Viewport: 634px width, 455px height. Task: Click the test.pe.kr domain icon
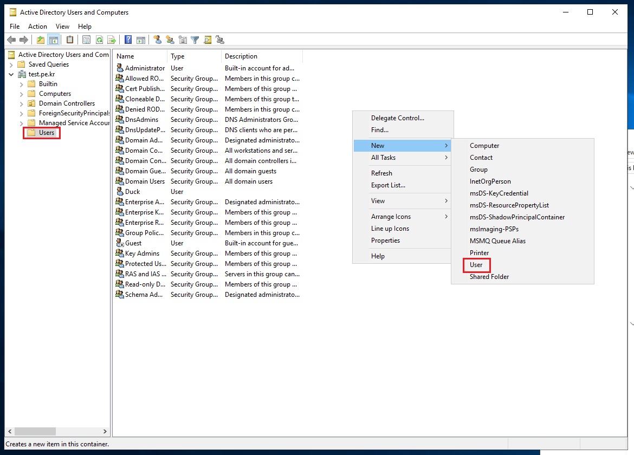click(22, 74)
